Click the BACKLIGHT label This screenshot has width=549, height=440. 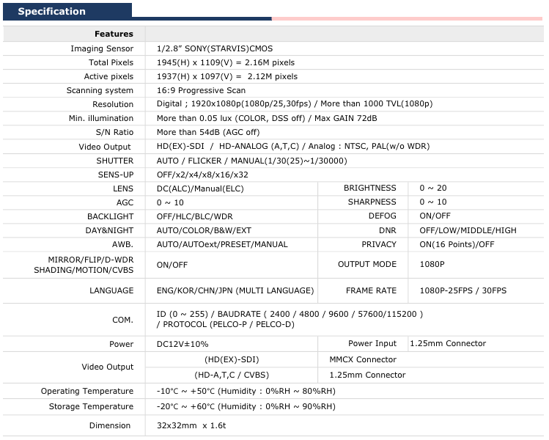click(x=110, y=217)
